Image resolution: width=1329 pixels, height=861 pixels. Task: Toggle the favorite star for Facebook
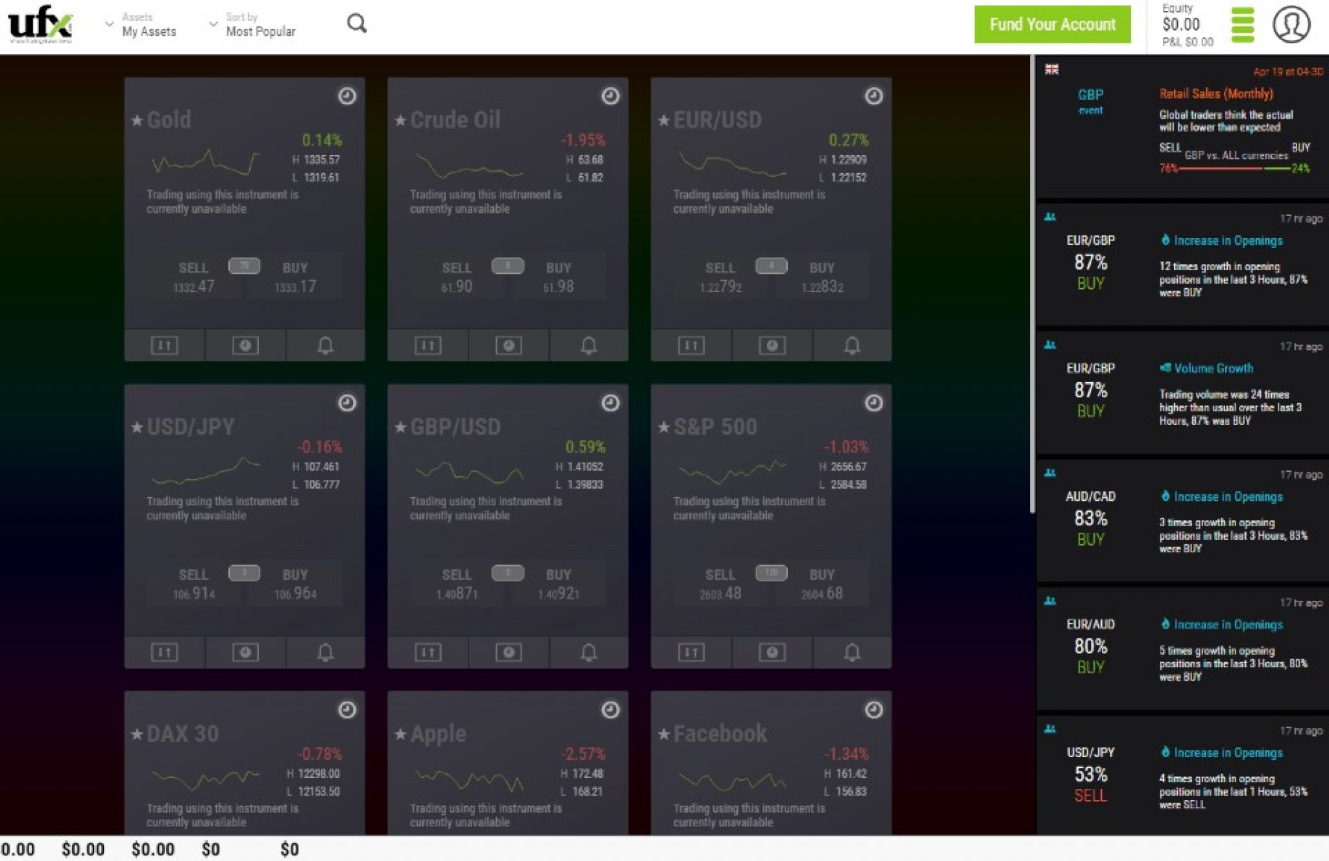click(x=663, y=734)
